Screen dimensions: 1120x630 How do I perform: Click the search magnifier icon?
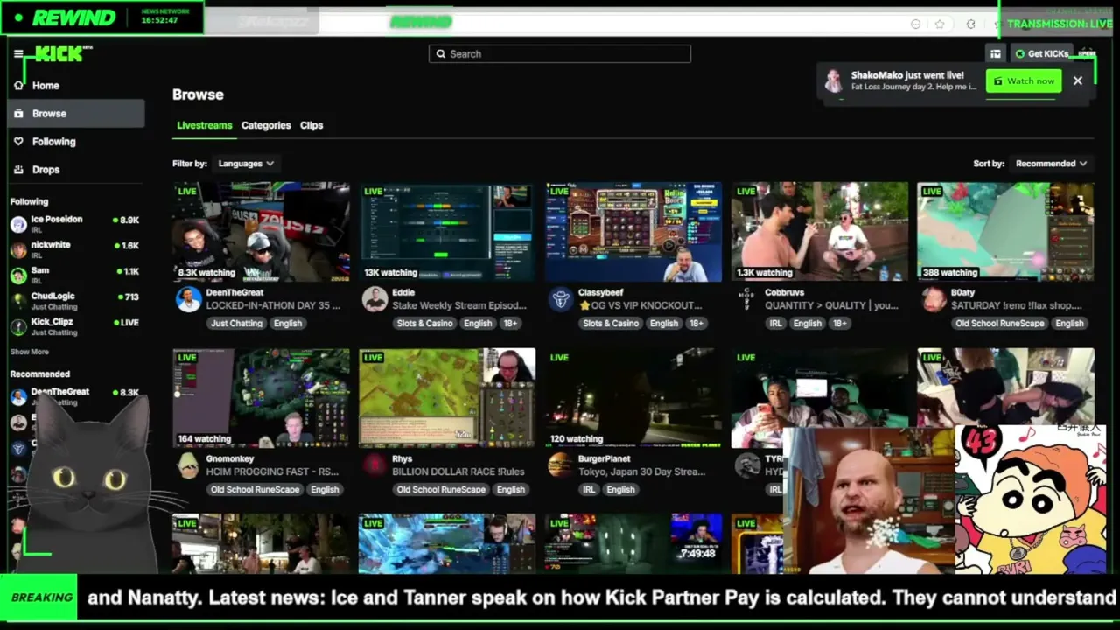click(x=440, y=54)
